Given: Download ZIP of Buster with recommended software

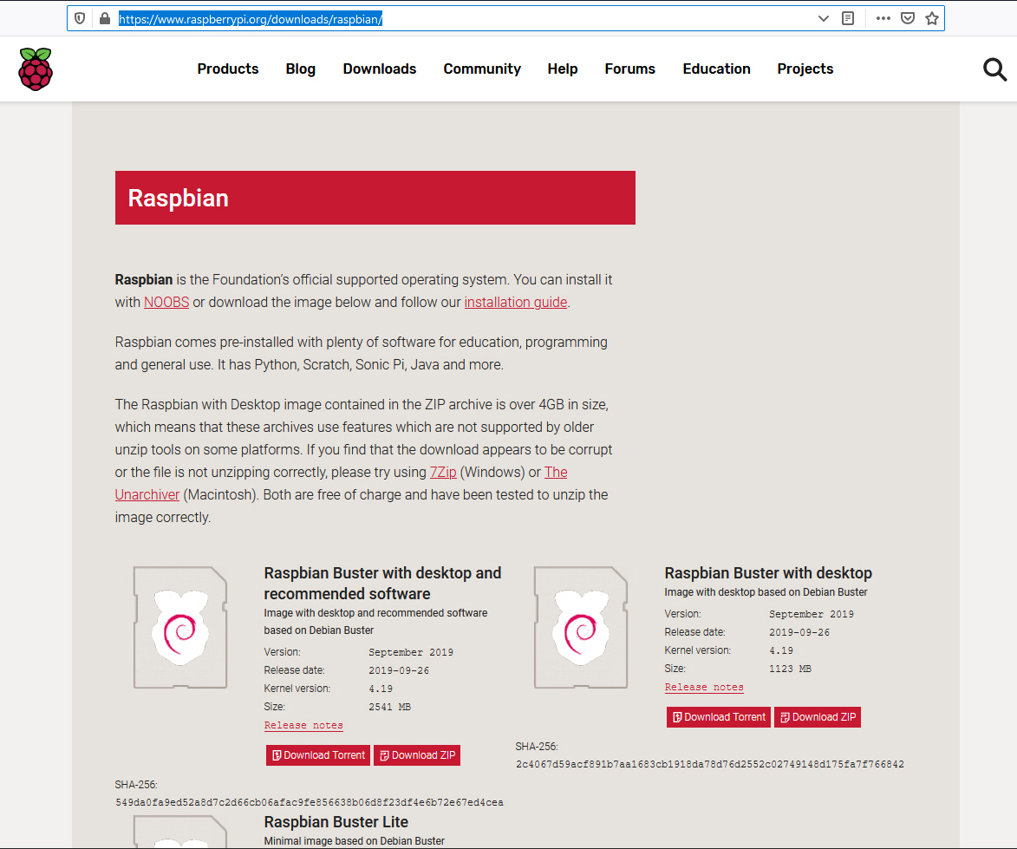Looking at the screenshot, I should 417,755.
